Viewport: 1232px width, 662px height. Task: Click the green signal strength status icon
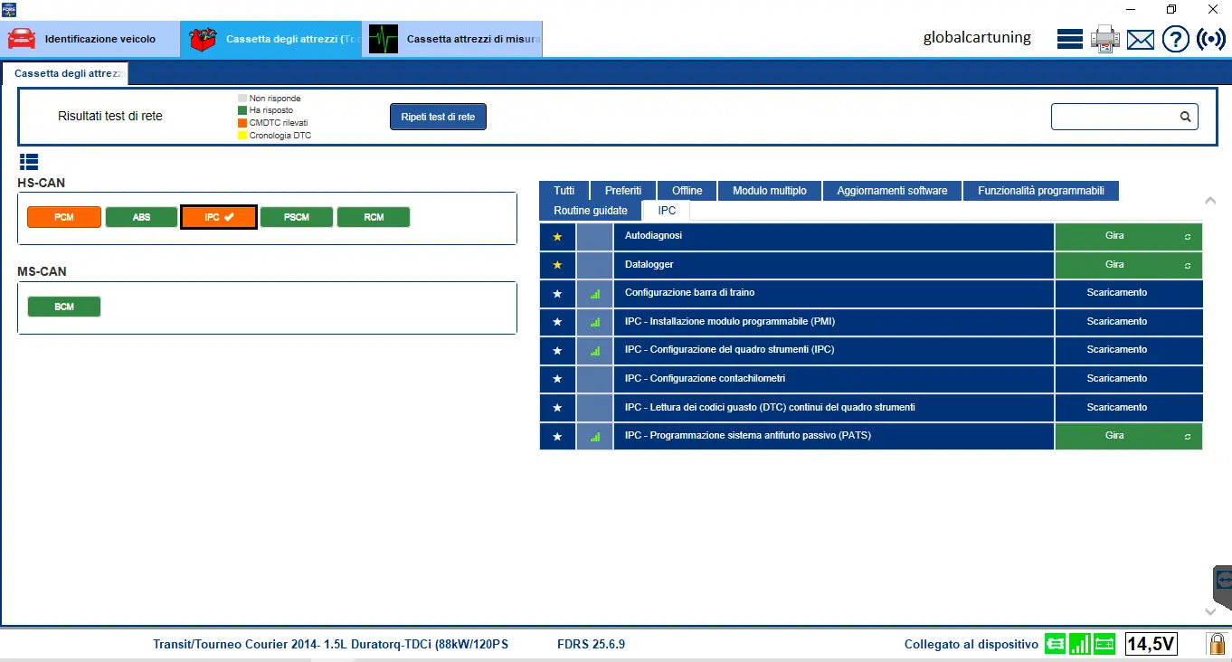(x=1080, y=643)
